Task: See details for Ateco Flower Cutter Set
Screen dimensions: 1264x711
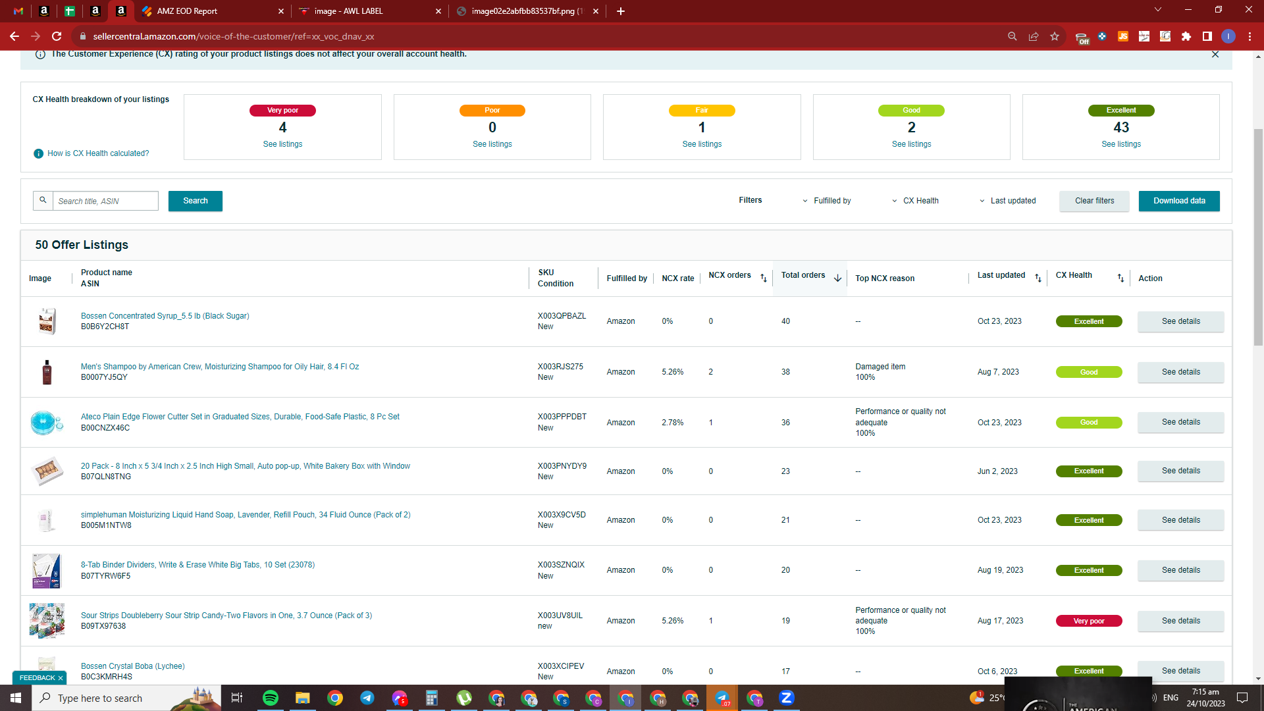Action: tap(1180, 422)
